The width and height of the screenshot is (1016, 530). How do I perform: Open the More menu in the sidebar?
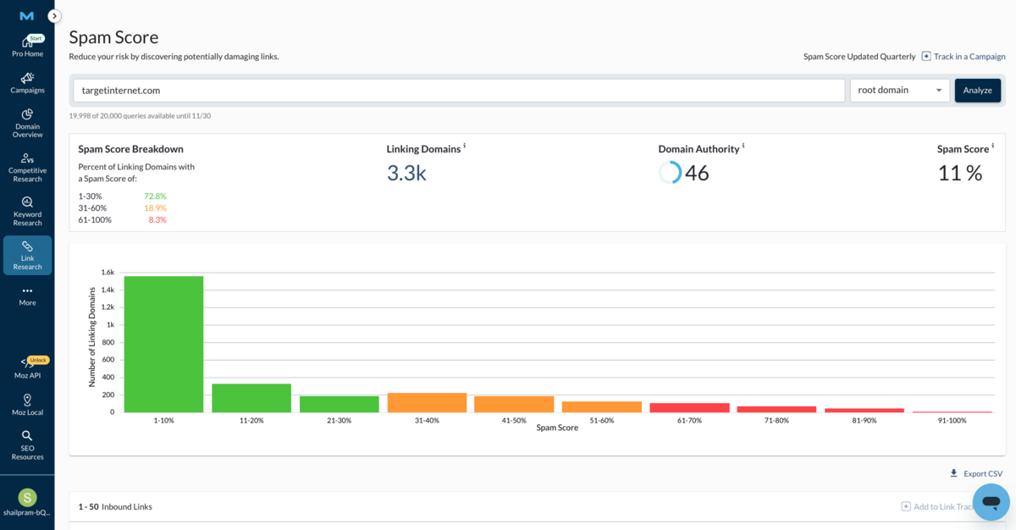click(x=27, y=295)
